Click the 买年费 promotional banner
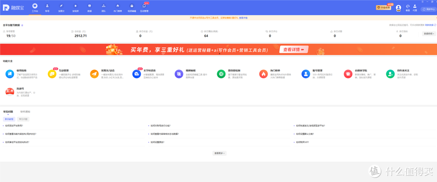 coord(218,49)
